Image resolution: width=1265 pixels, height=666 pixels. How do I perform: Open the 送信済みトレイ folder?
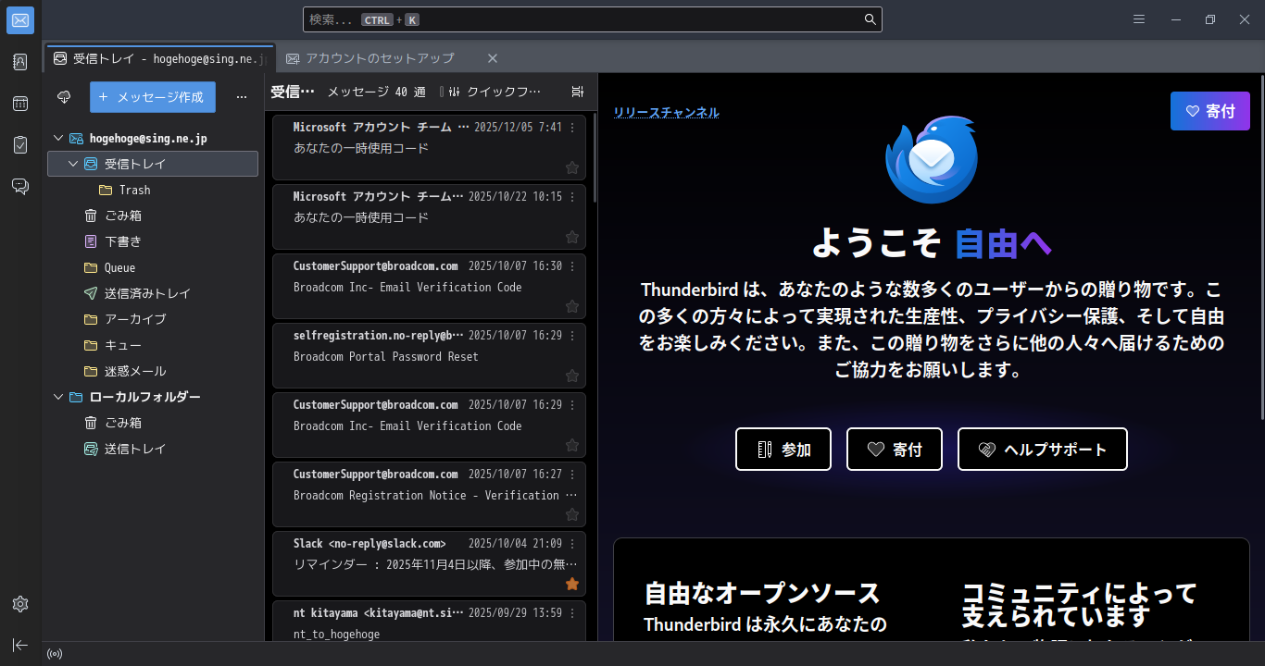pyautogui.click(x=153, y=293)
